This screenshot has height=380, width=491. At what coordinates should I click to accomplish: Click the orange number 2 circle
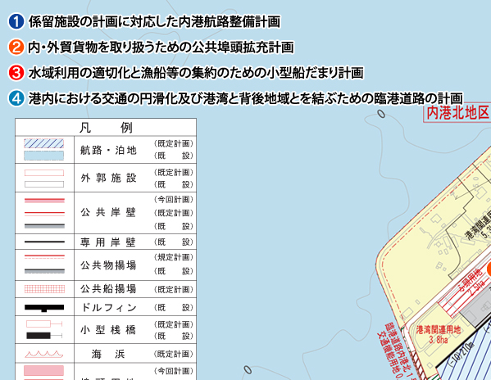16,47
